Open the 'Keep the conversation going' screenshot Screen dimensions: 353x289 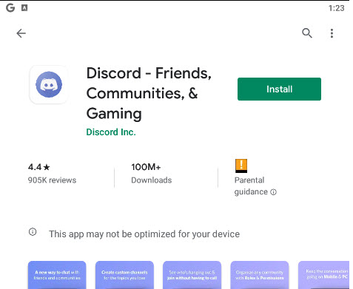pos(323,275)
